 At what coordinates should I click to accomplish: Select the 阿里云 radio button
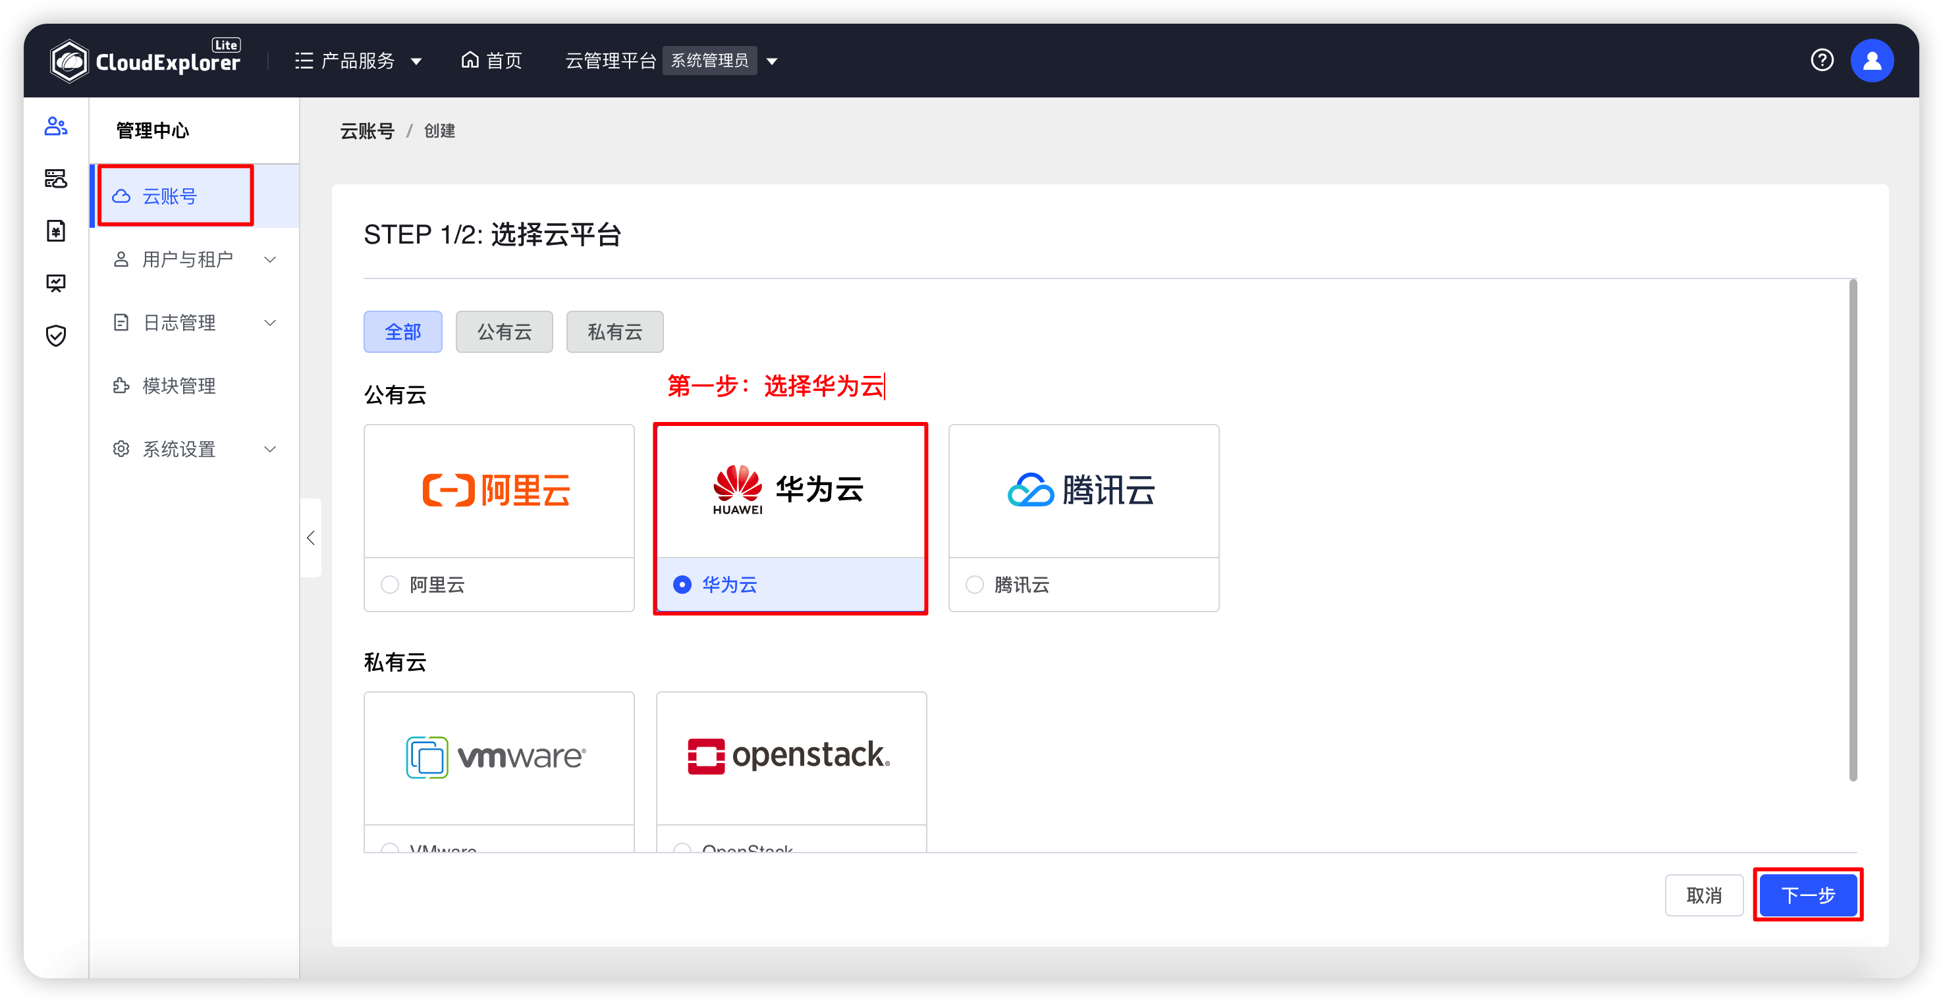(390, 585)
